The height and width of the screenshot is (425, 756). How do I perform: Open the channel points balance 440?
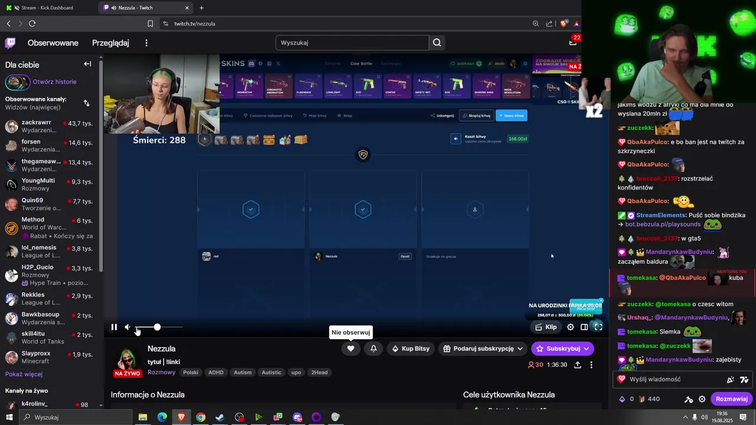click(648, 399)
